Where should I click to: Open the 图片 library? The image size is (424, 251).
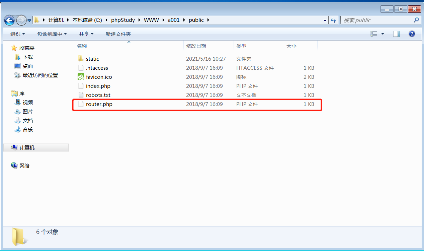[28, 111]
